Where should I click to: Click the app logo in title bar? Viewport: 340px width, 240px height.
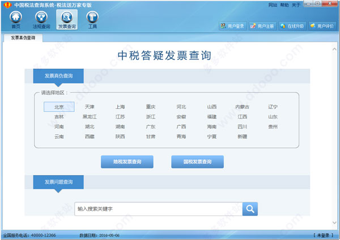pos(7,5)
